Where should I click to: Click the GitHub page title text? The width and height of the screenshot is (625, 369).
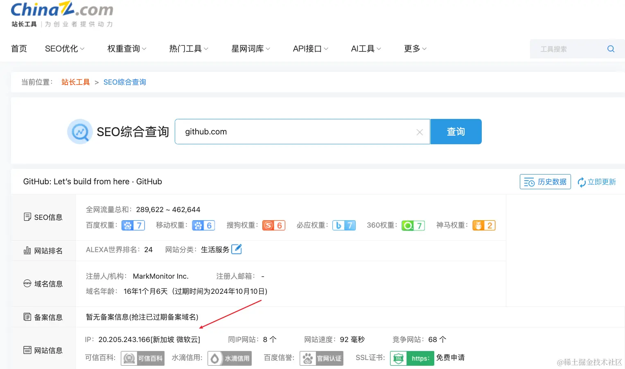click(x=93, y=181)
